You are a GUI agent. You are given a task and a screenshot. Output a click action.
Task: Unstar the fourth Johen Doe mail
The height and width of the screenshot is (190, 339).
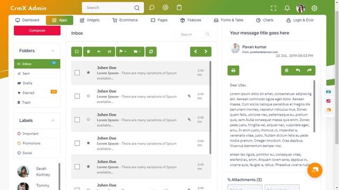(88, 143)
